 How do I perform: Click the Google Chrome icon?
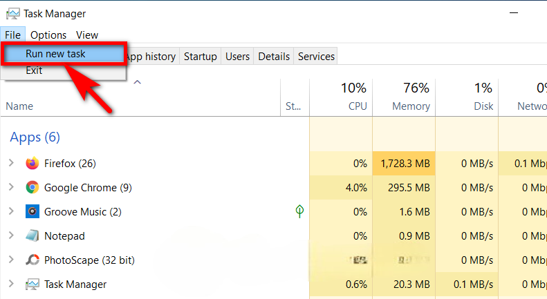pyautogui.click(x=32, y=187)
